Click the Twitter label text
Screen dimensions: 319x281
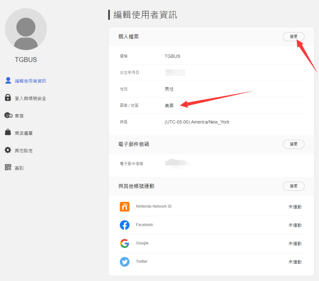pos(142,261)
